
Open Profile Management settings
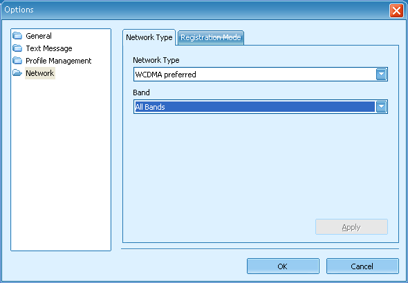pos(59,61)
